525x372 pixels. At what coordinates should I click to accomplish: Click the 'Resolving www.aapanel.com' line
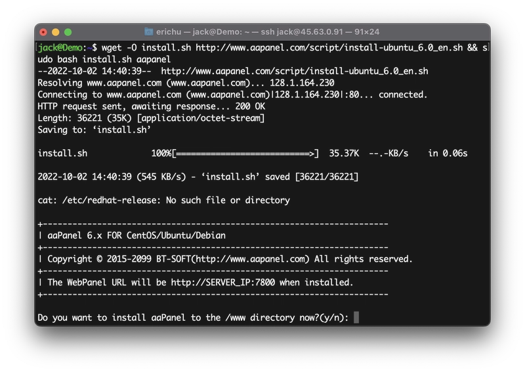coord(186,83)
